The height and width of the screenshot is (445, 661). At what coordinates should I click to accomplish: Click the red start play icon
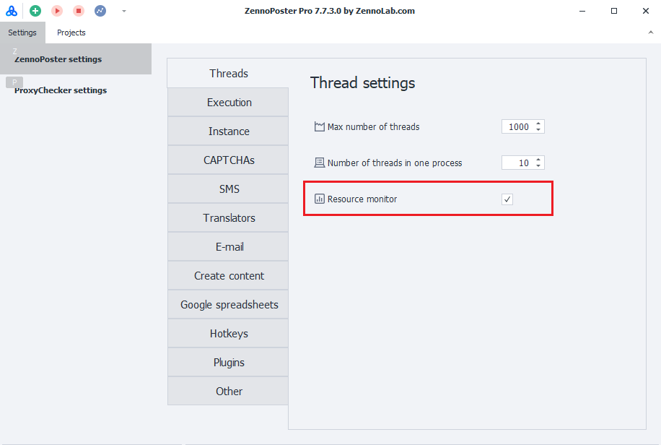pyautogui.click(x=57, y=11)
